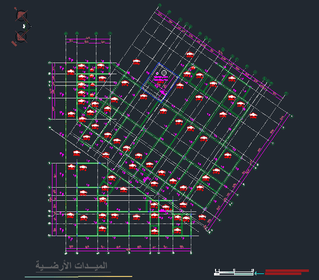Select the upper dark red bar at bottom right
The height and width of the screenshot is (280, 319).
point(287,270)
